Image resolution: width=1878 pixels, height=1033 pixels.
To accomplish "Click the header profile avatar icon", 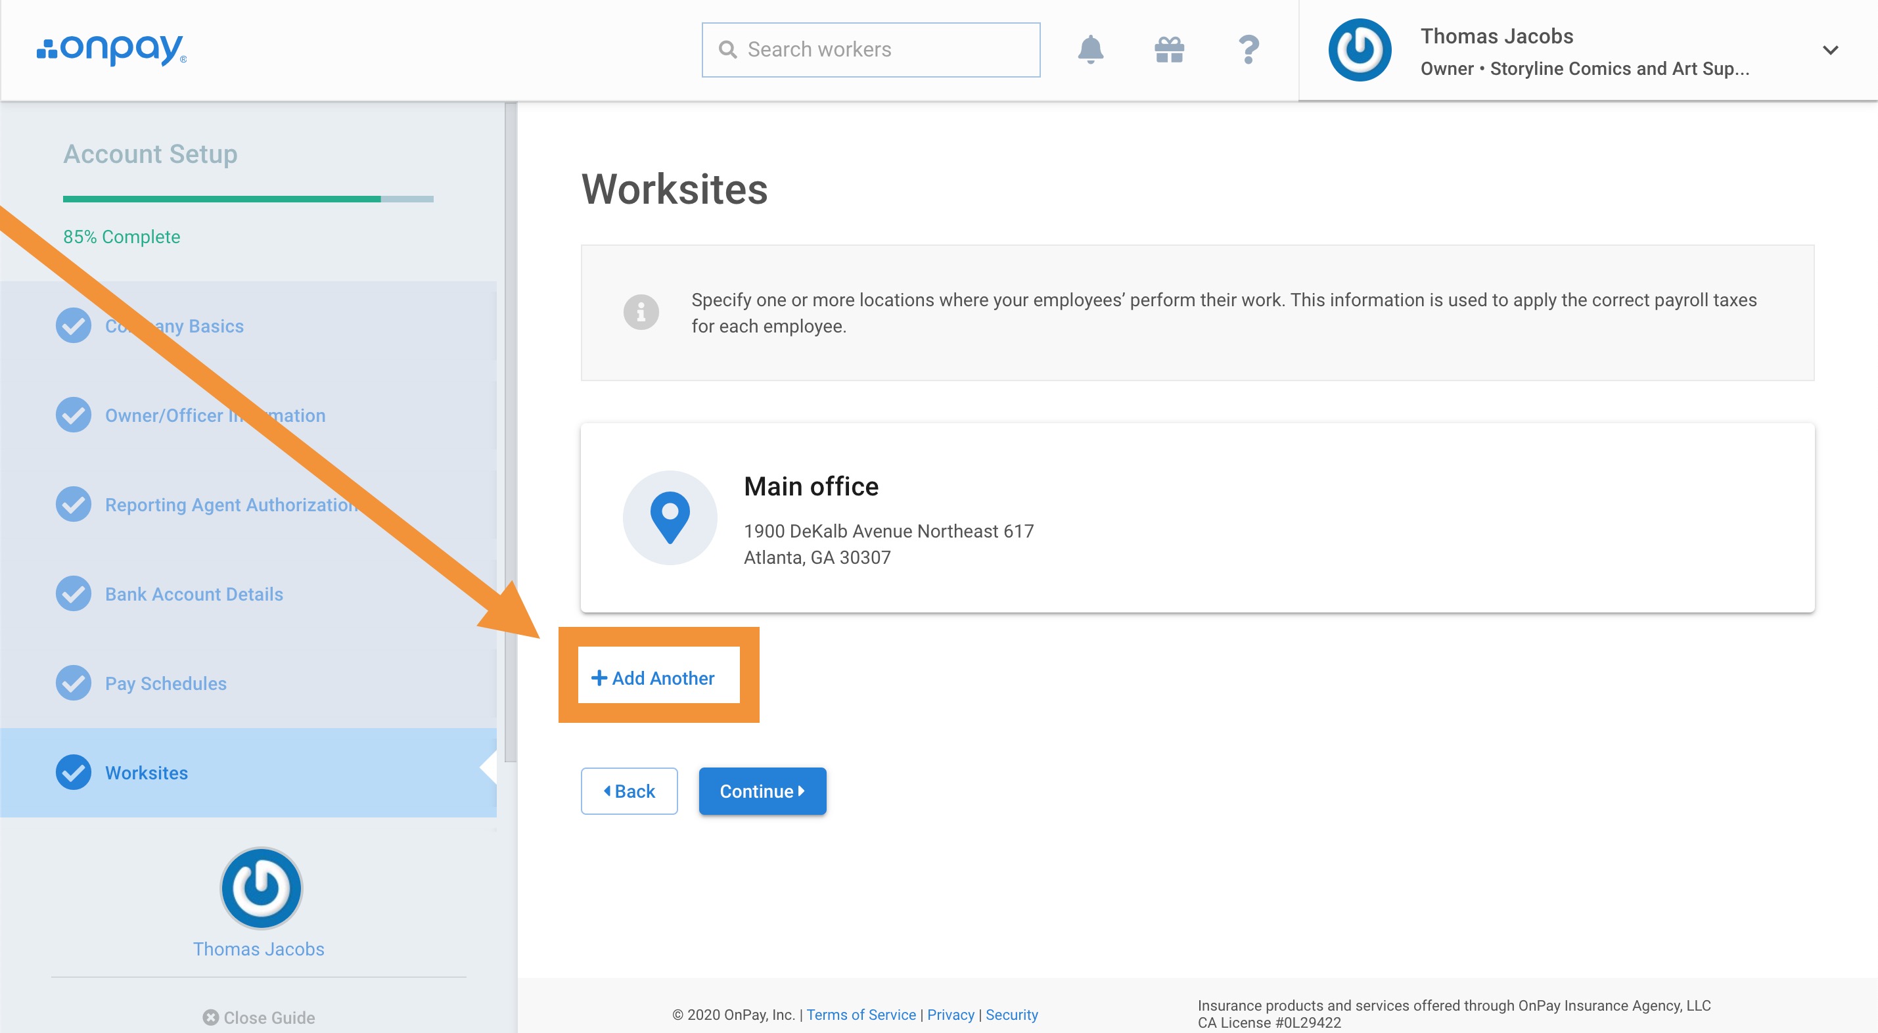I will [1359, 49].
